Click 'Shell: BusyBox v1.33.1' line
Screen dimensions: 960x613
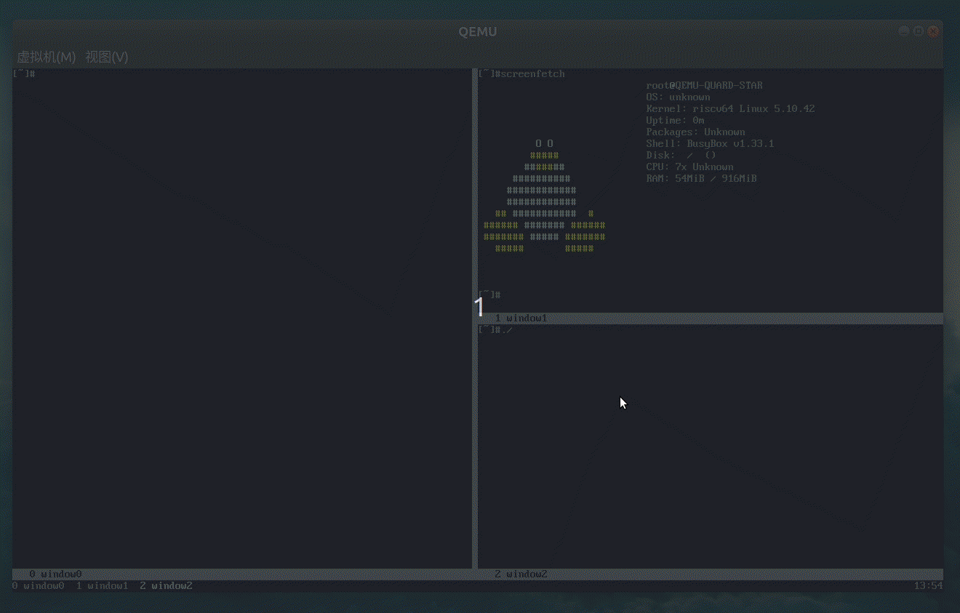(x=710, y=144)
